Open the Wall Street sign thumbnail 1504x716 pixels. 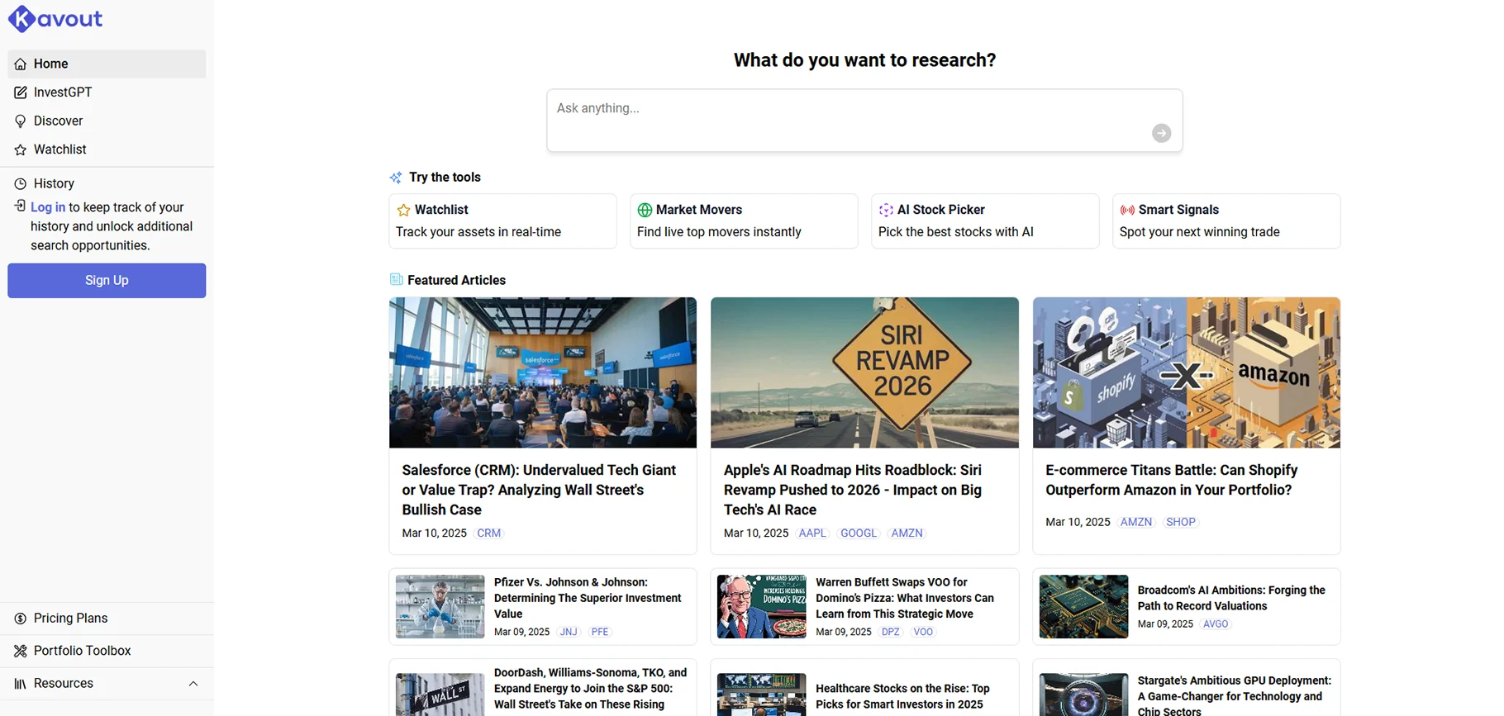pos(440,695)
